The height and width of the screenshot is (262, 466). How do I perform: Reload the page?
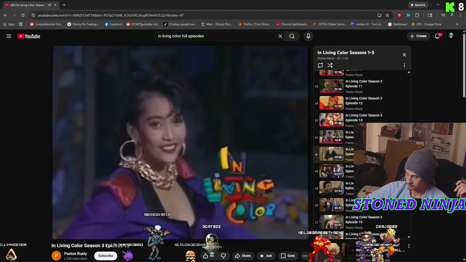click(x=23, y=15)
